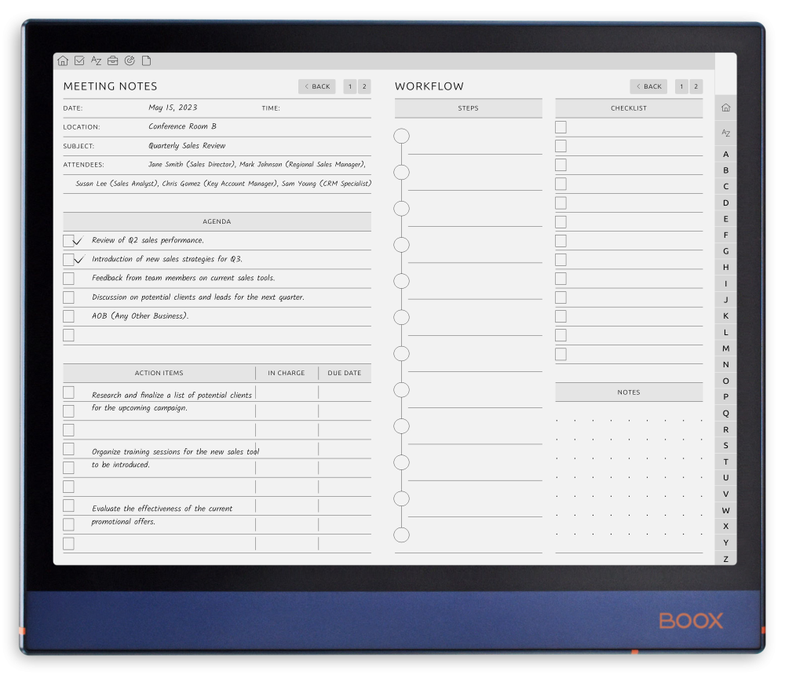
Task: Check the 'AOB (Any Other Business)' checkbox
Action: (68, 316)
